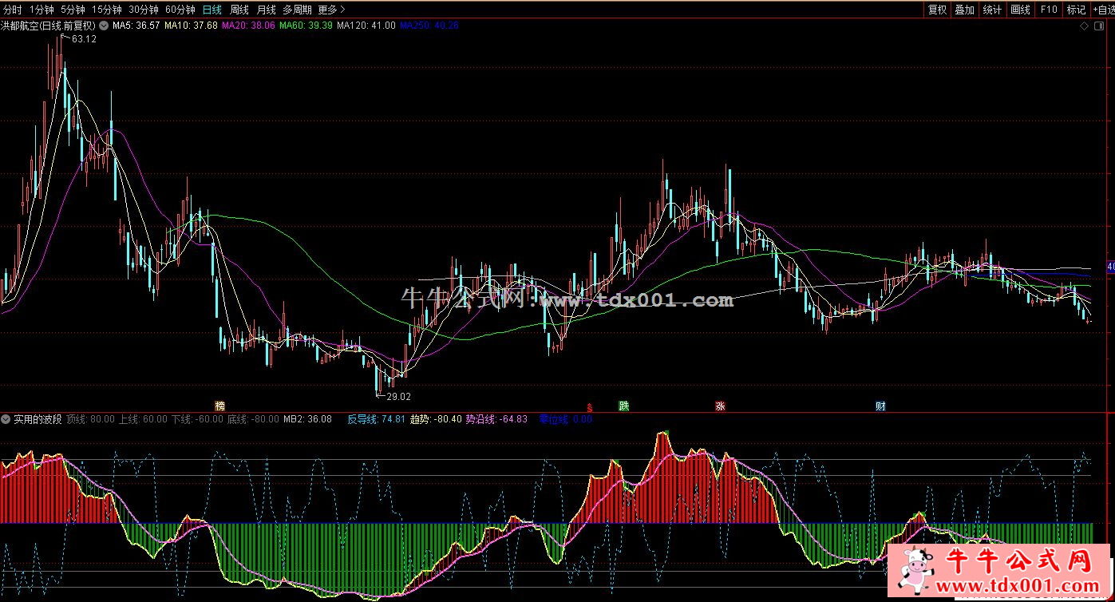Click the 29.02 low price label
The height and width of the screenshot is (602, 1115).
tap(398, 396)
